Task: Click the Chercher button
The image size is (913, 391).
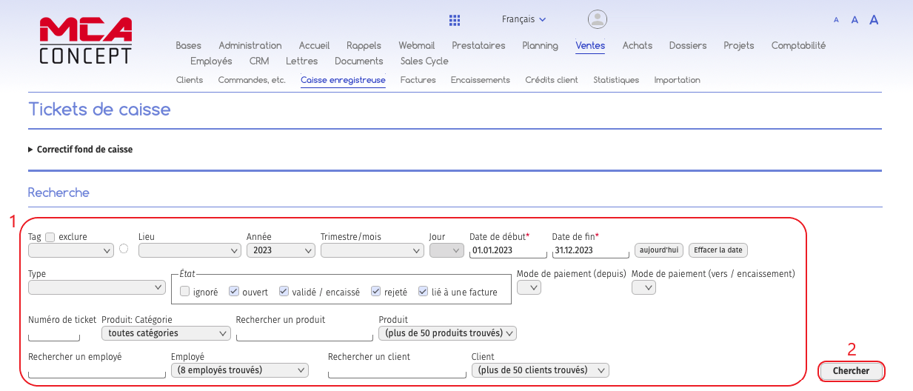Action: 851,370
